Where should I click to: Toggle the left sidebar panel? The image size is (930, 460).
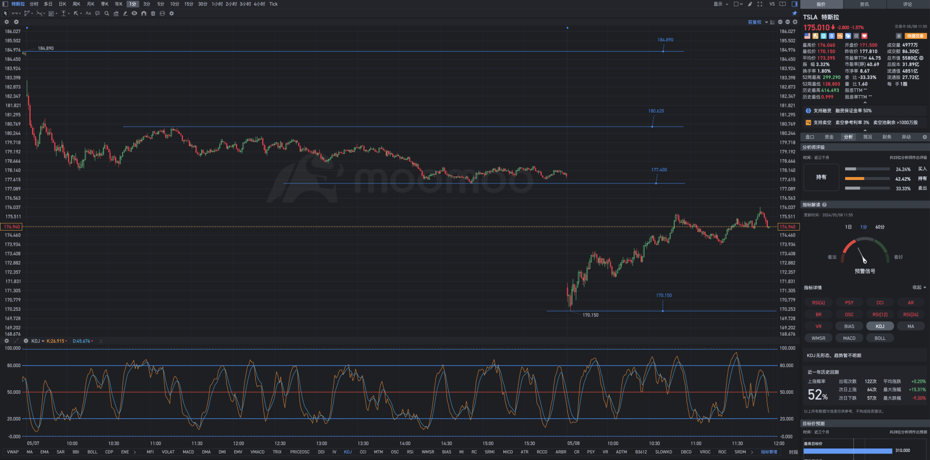click(x=5, y=4)
